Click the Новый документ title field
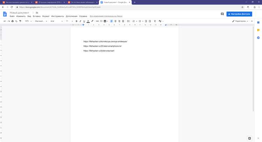 (19, 13)
